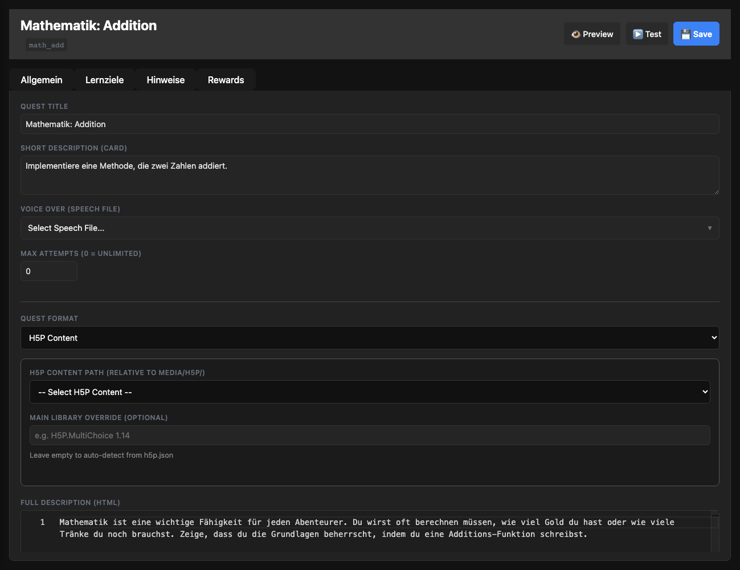
Task: Click the Test button
Action: click(647, 34)
